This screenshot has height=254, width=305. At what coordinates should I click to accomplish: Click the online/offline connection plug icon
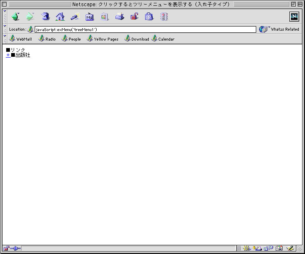[15, 248]
